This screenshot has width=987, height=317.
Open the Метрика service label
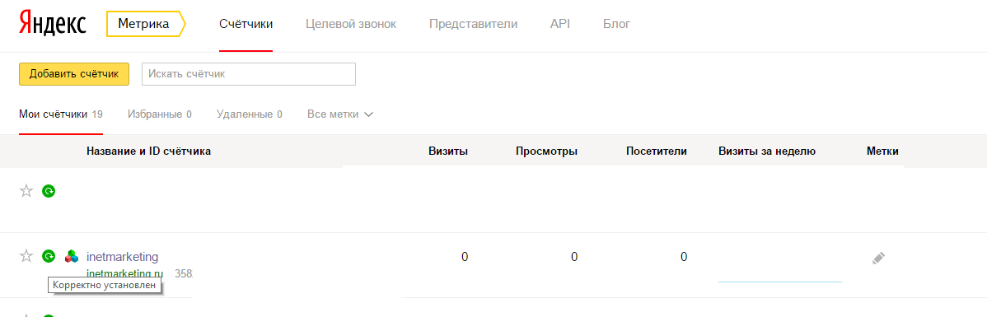[x=146, y=24]
